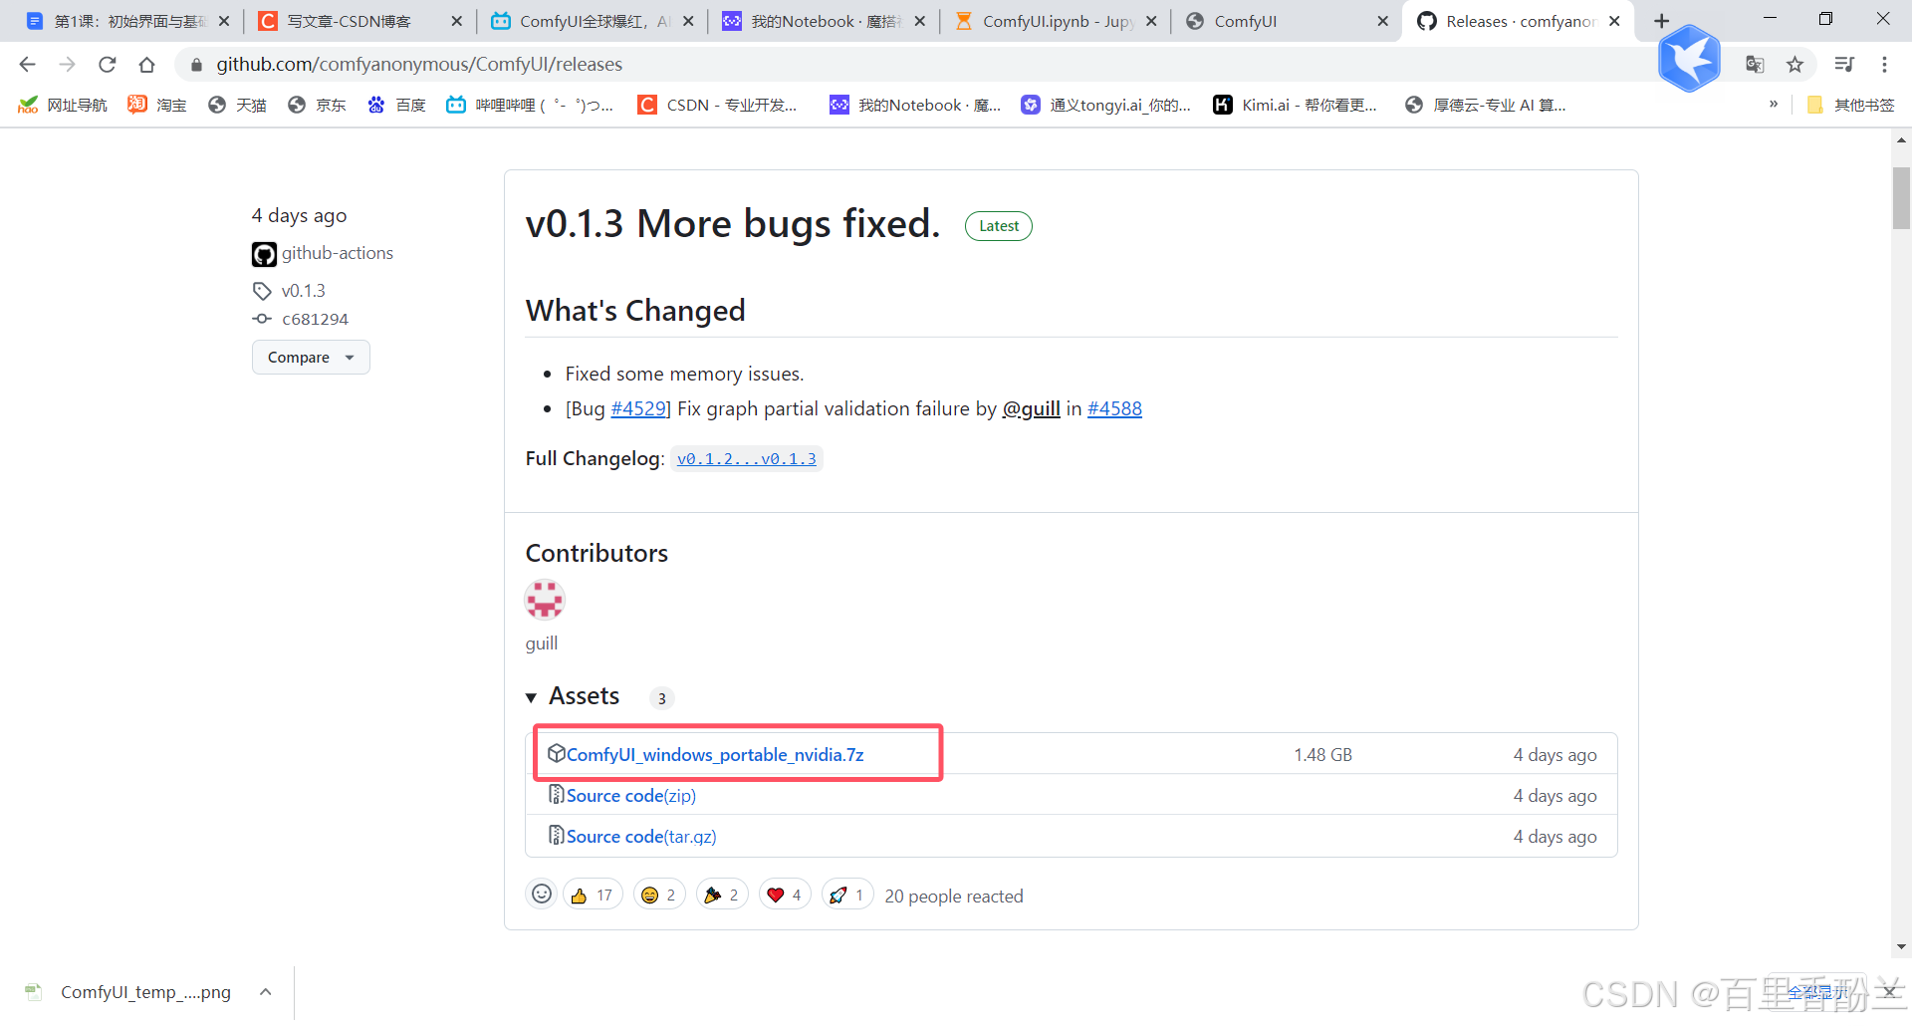The image size is (1912, 1026).
Task: Click the thumbs up reaction with 17
Action: pyautogui.click(x=593, y=895)
